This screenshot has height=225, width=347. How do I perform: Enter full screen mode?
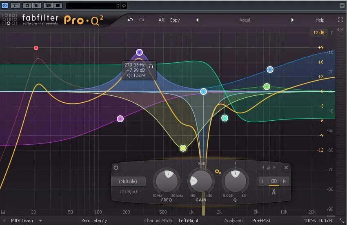340,20
